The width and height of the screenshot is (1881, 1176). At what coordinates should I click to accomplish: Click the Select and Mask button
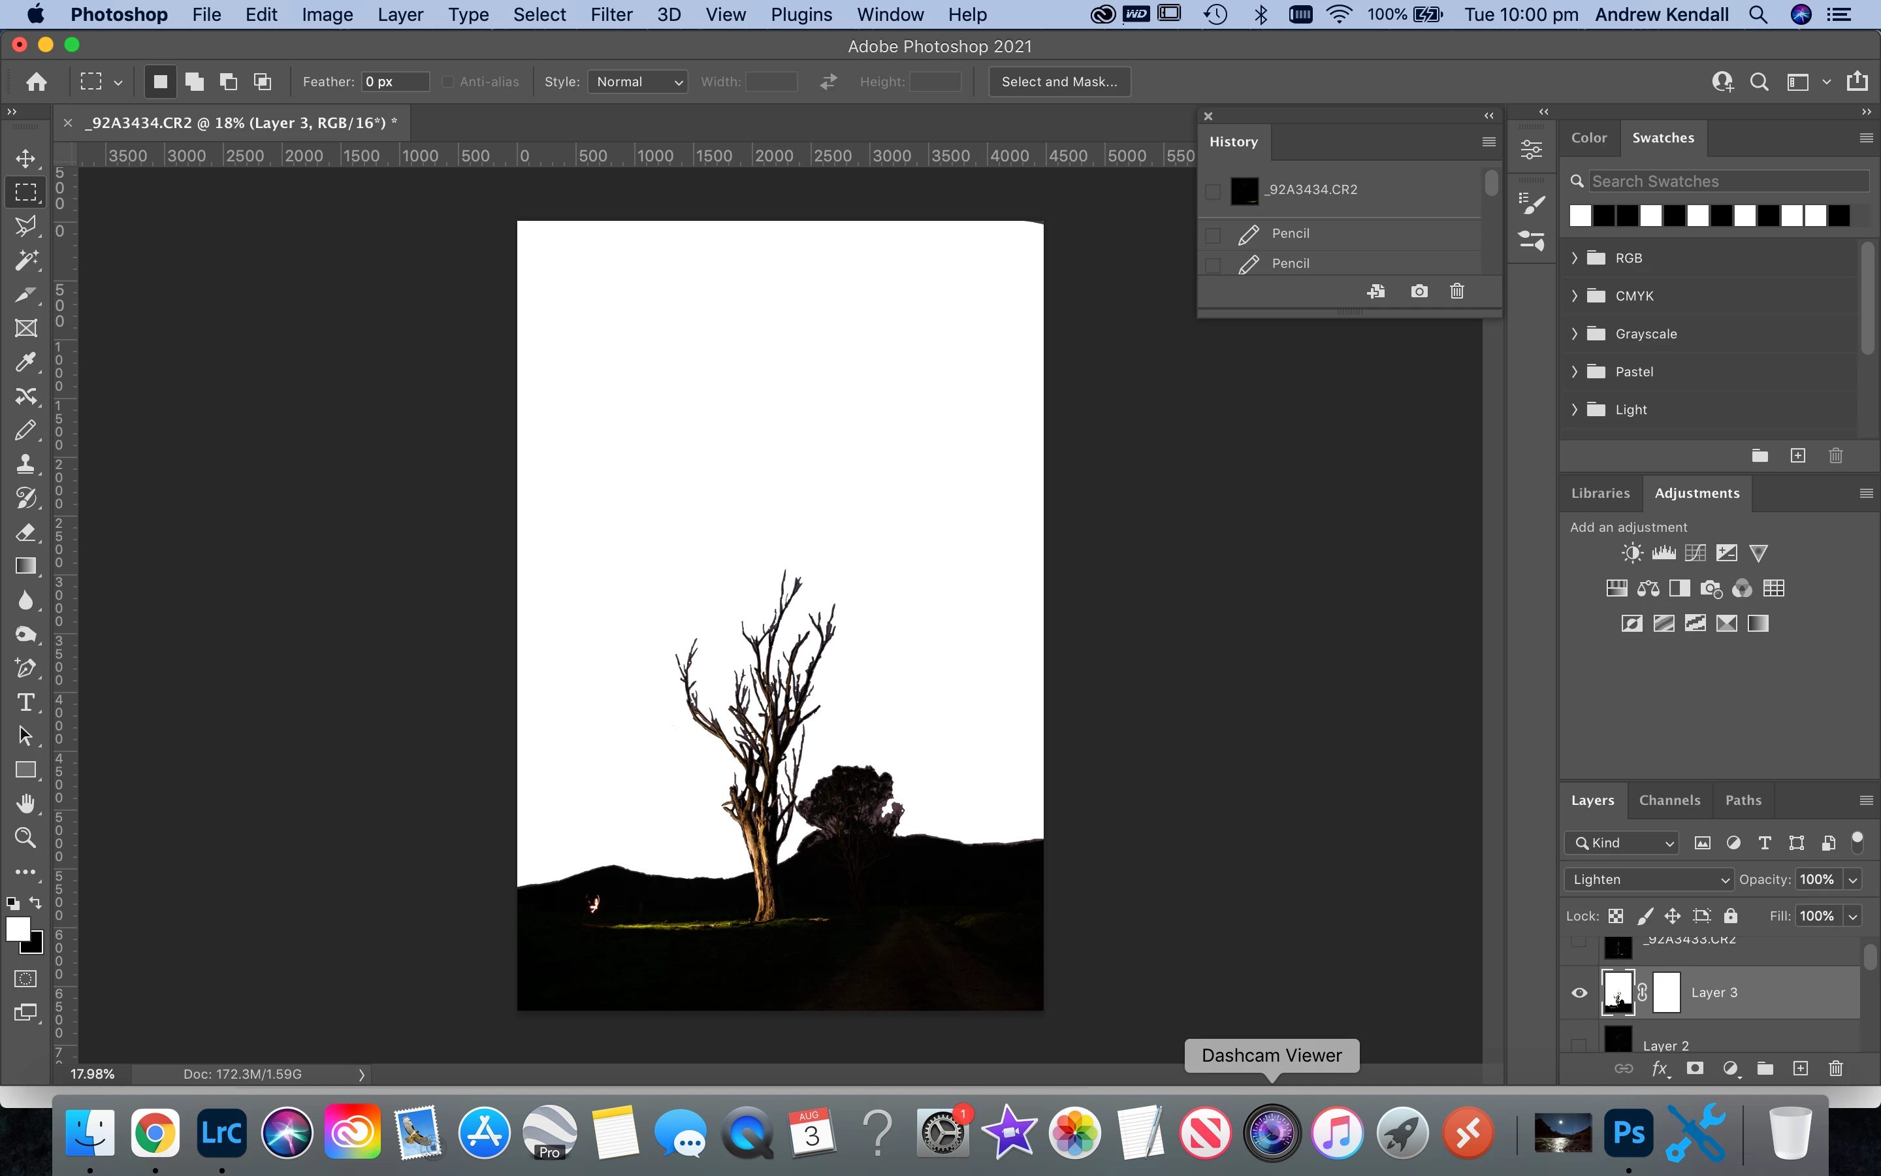tap(1059, 82)
